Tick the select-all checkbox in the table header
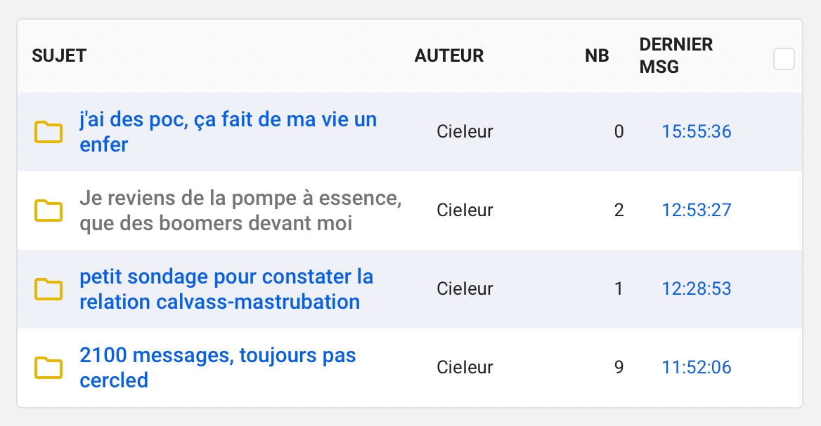The width and height of the screenshot is (821, 426). click(784, 59)
